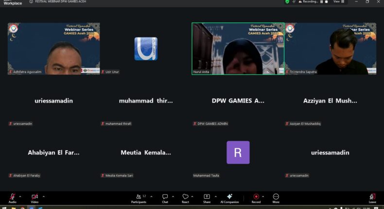Select Tri Hendra Saputra's video tile

(331, 49)
